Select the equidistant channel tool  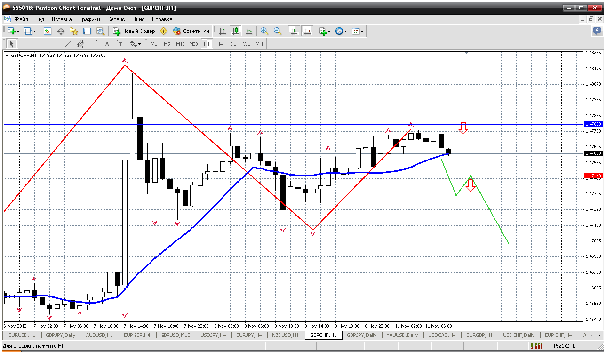pyautogui.click(x=80, y=44)
